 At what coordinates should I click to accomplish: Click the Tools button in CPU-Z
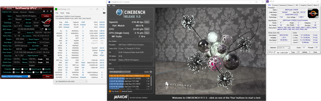pyautogui.click(x=293, y=52)
